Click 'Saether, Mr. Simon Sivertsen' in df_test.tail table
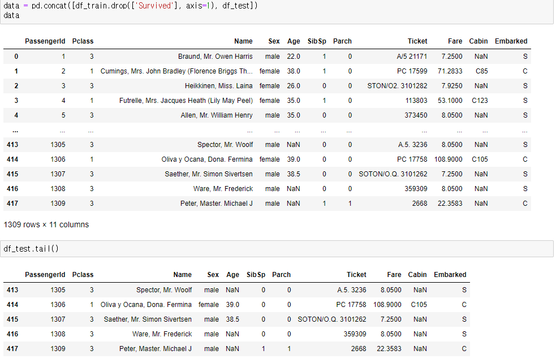 (x=148, y=319)
